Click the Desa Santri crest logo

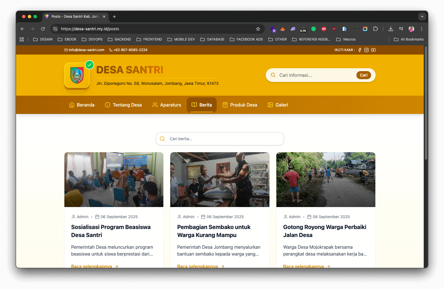(x=77, y=75)
